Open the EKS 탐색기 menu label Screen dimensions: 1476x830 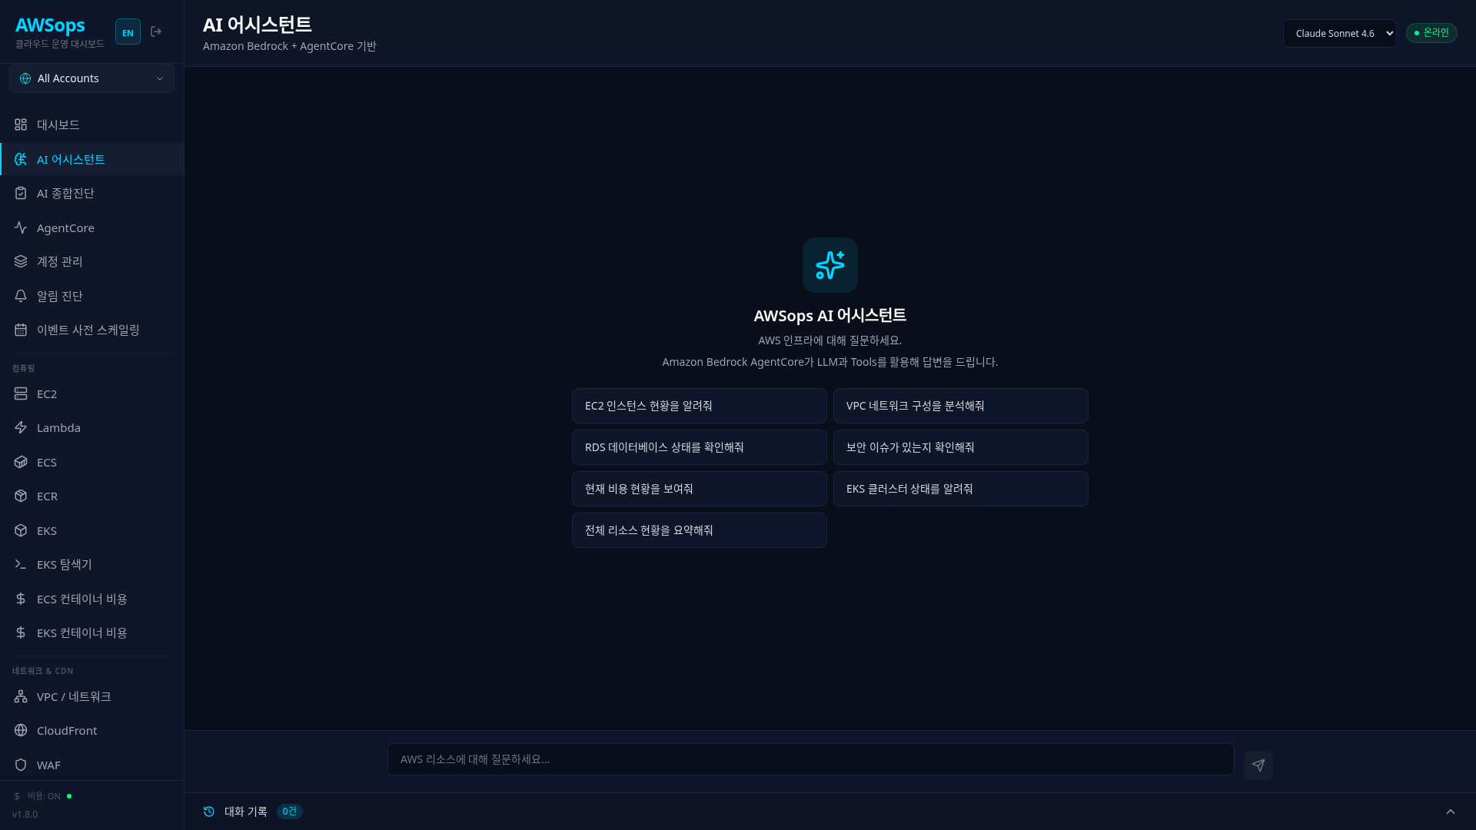click(x=65, y=564)
